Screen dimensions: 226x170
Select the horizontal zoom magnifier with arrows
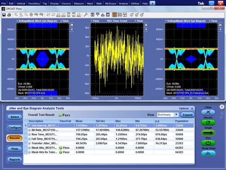pos(21,15)
